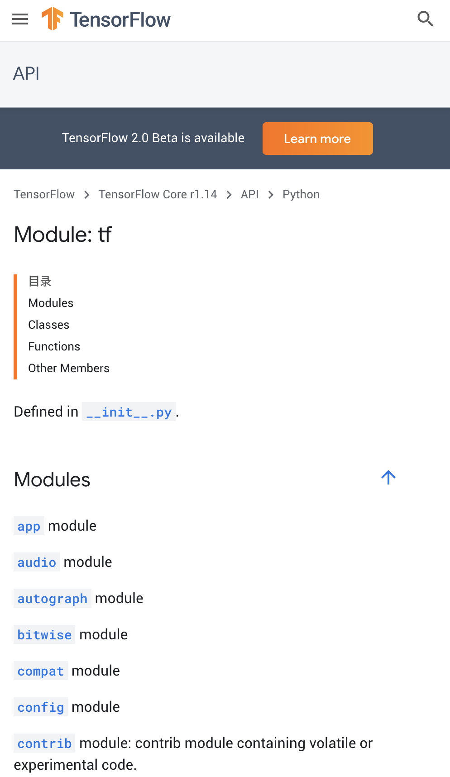Viewport: 450px width, 777px height.
Task: Click the up arrow beside Modules heading
Action: [x=388, y=477]
